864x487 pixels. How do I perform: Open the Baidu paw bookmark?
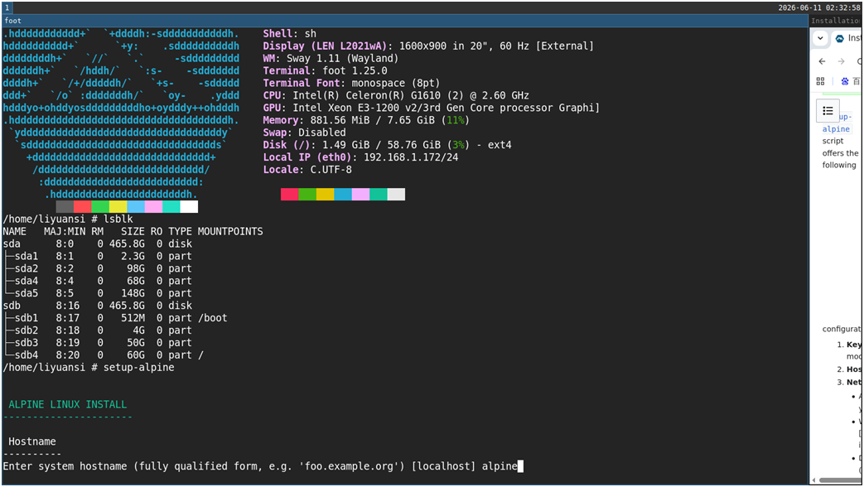point(845,81)
